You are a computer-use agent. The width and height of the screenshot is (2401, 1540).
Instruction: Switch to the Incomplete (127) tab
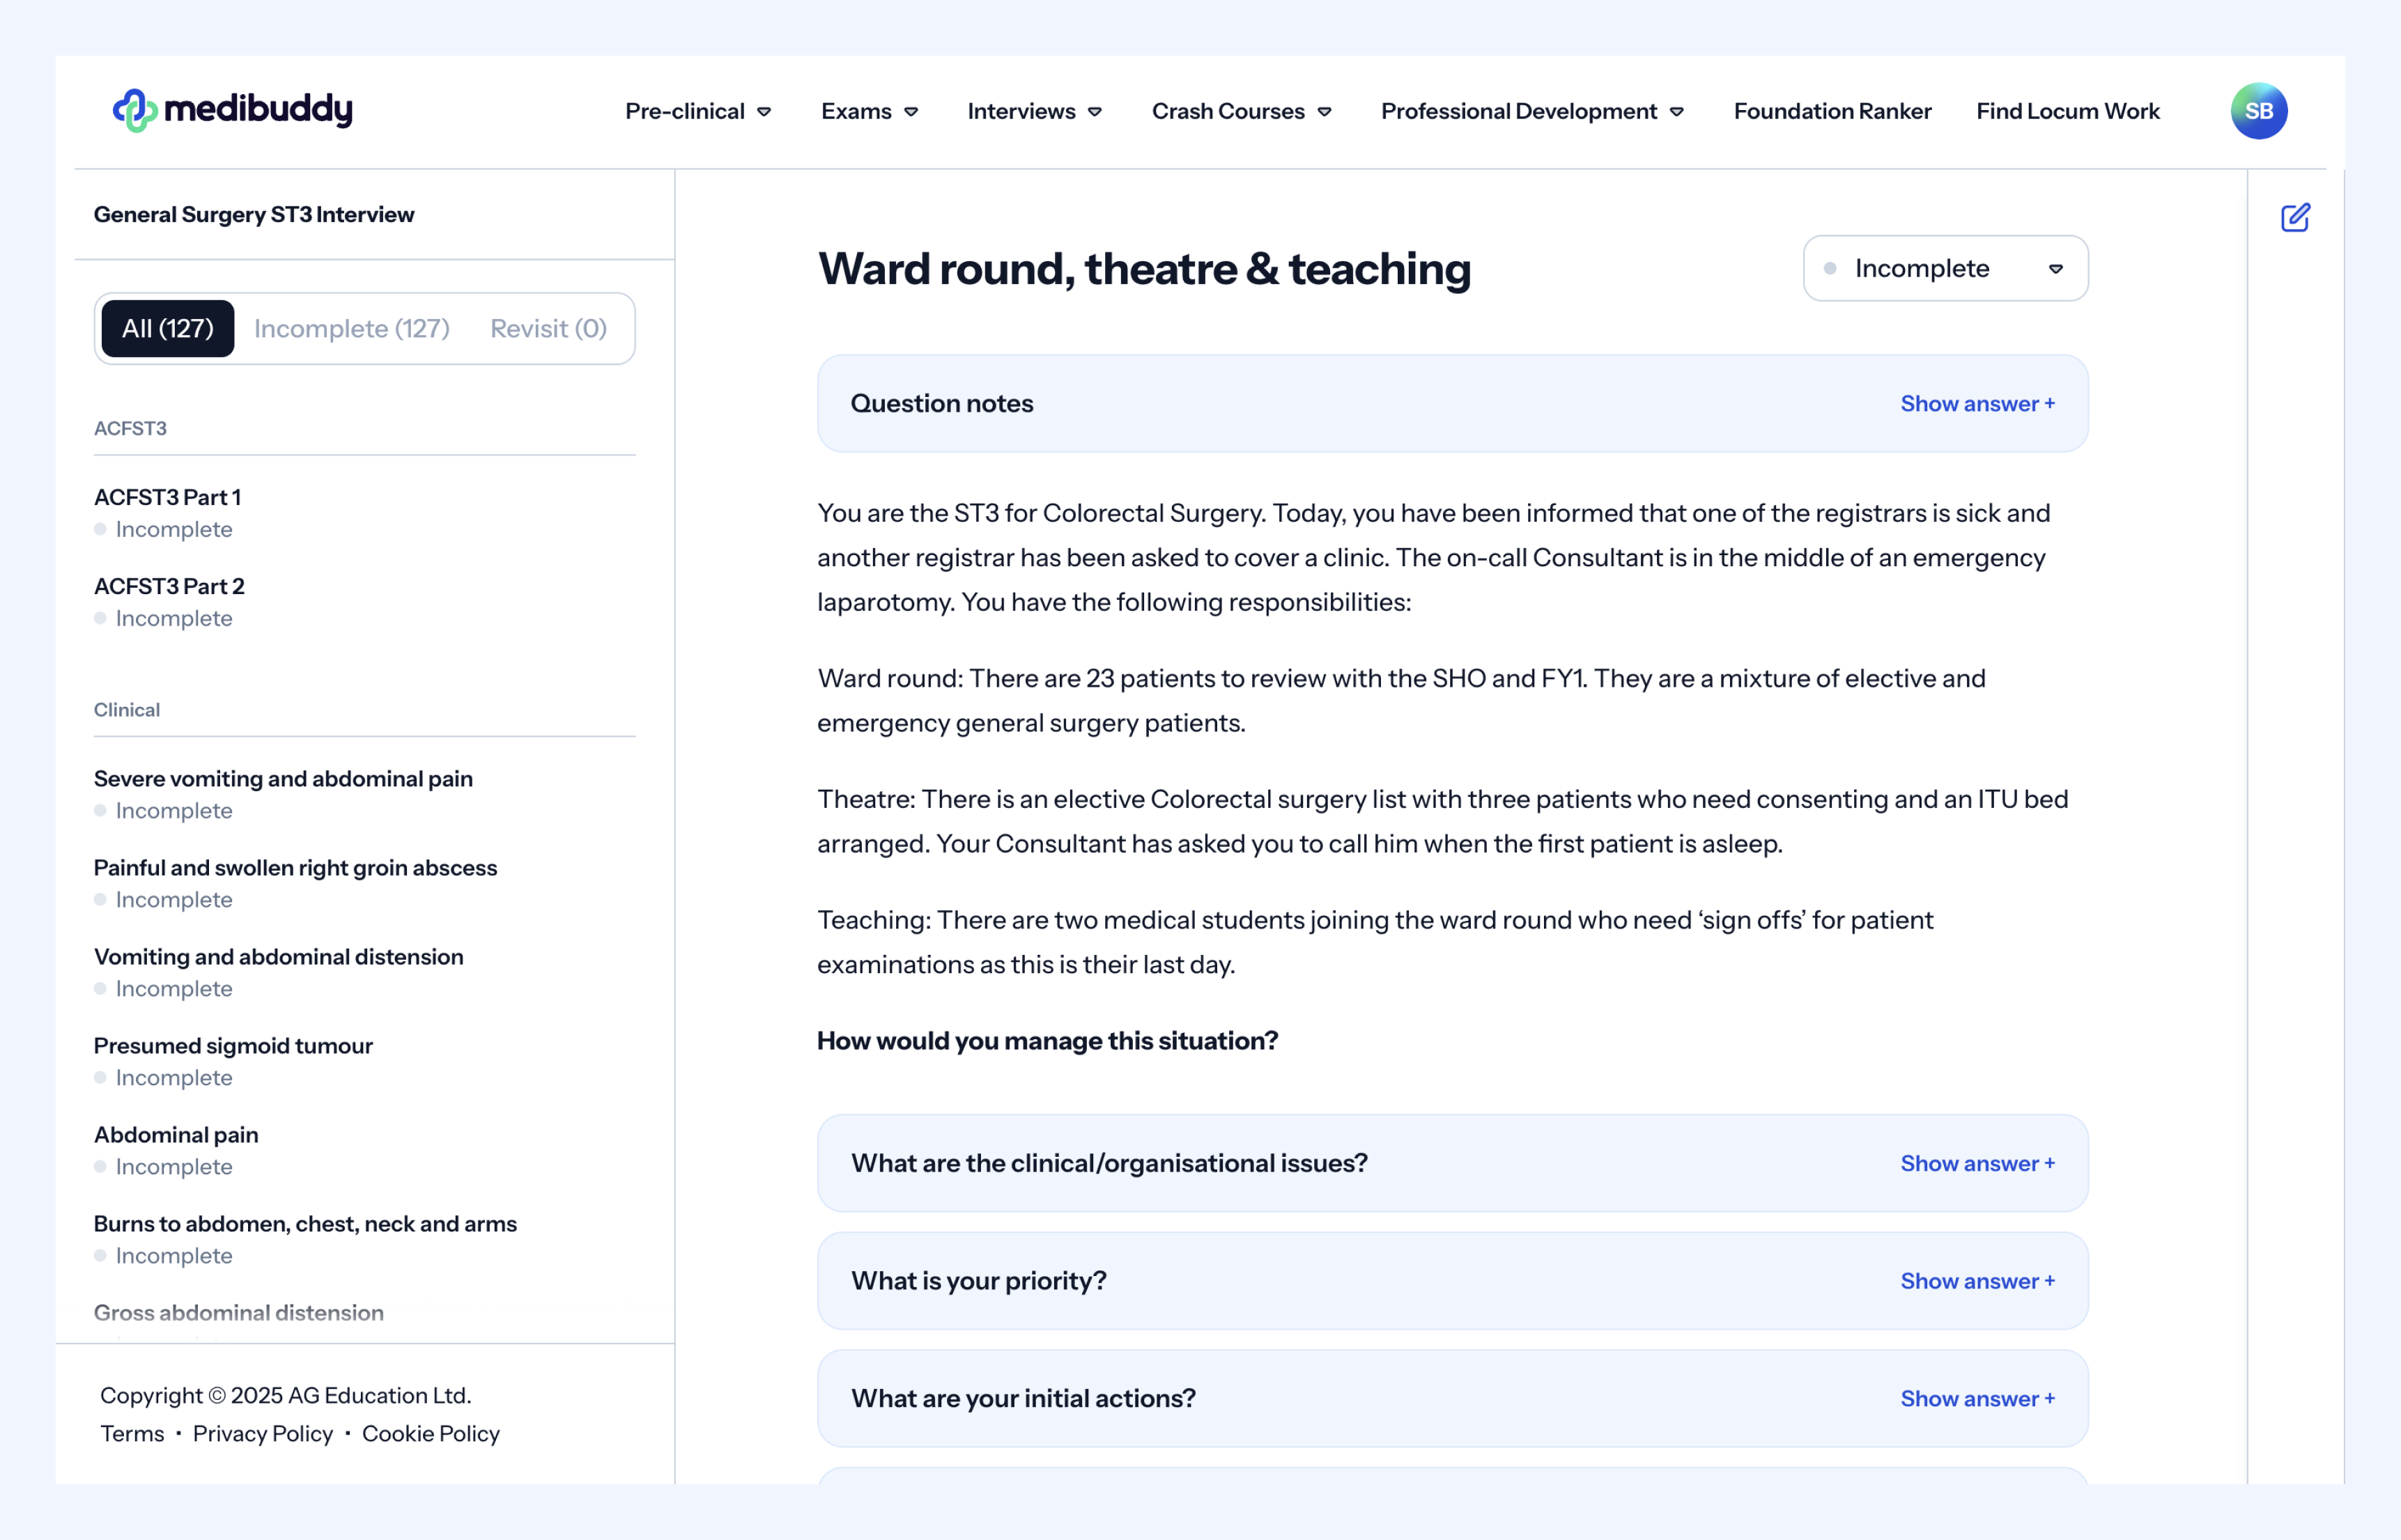(351, 328)
